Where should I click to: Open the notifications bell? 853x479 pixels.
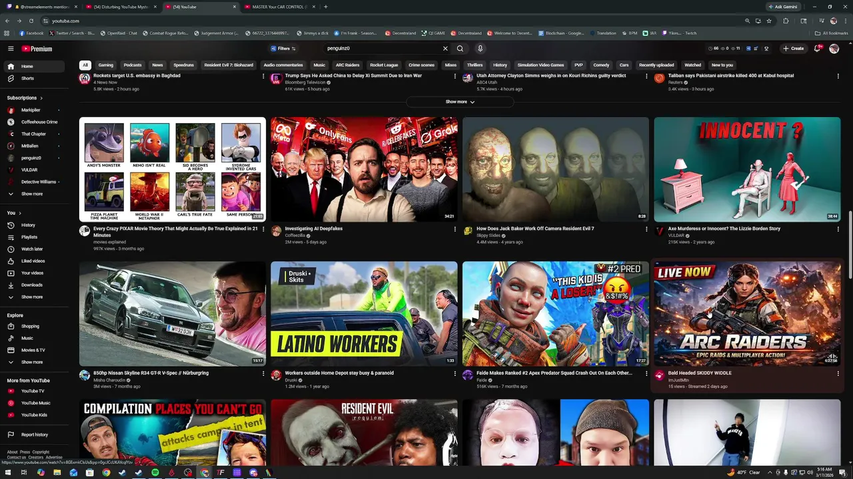click(818, 49)
